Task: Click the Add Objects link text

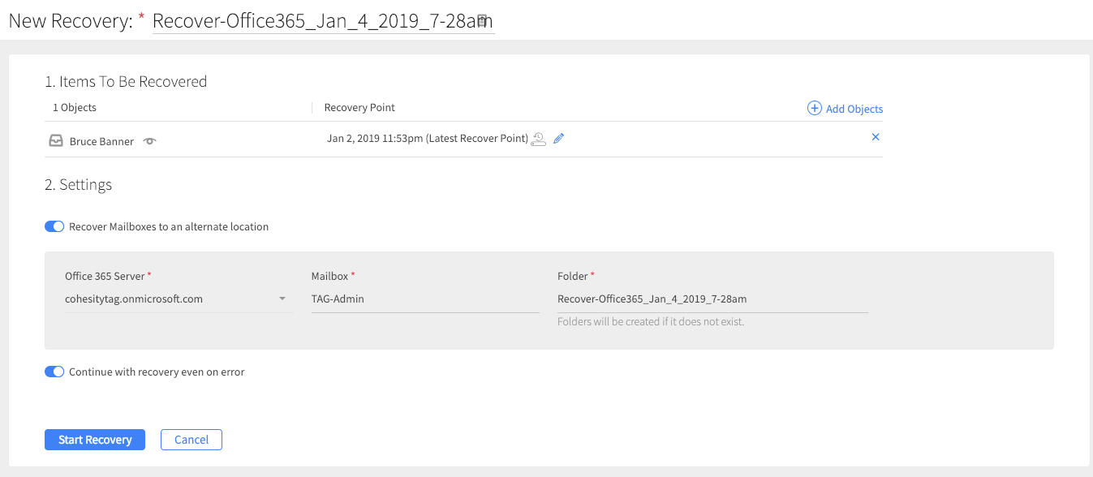Action: pos(854,109)
